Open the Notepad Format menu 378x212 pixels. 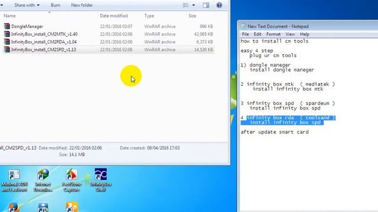click(x=273, y=34)
